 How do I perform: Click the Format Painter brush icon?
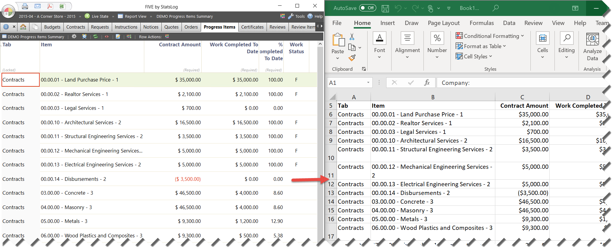tap(352, 57)
